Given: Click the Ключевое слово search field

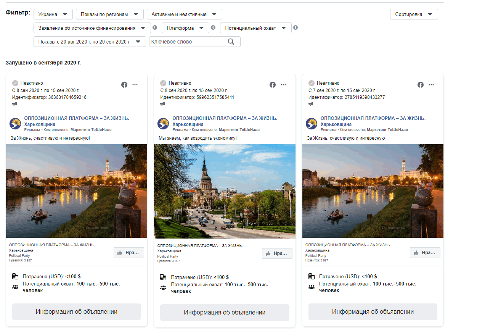Looking at the screenshot, I should pyautogui.click(x=187, y=42).
